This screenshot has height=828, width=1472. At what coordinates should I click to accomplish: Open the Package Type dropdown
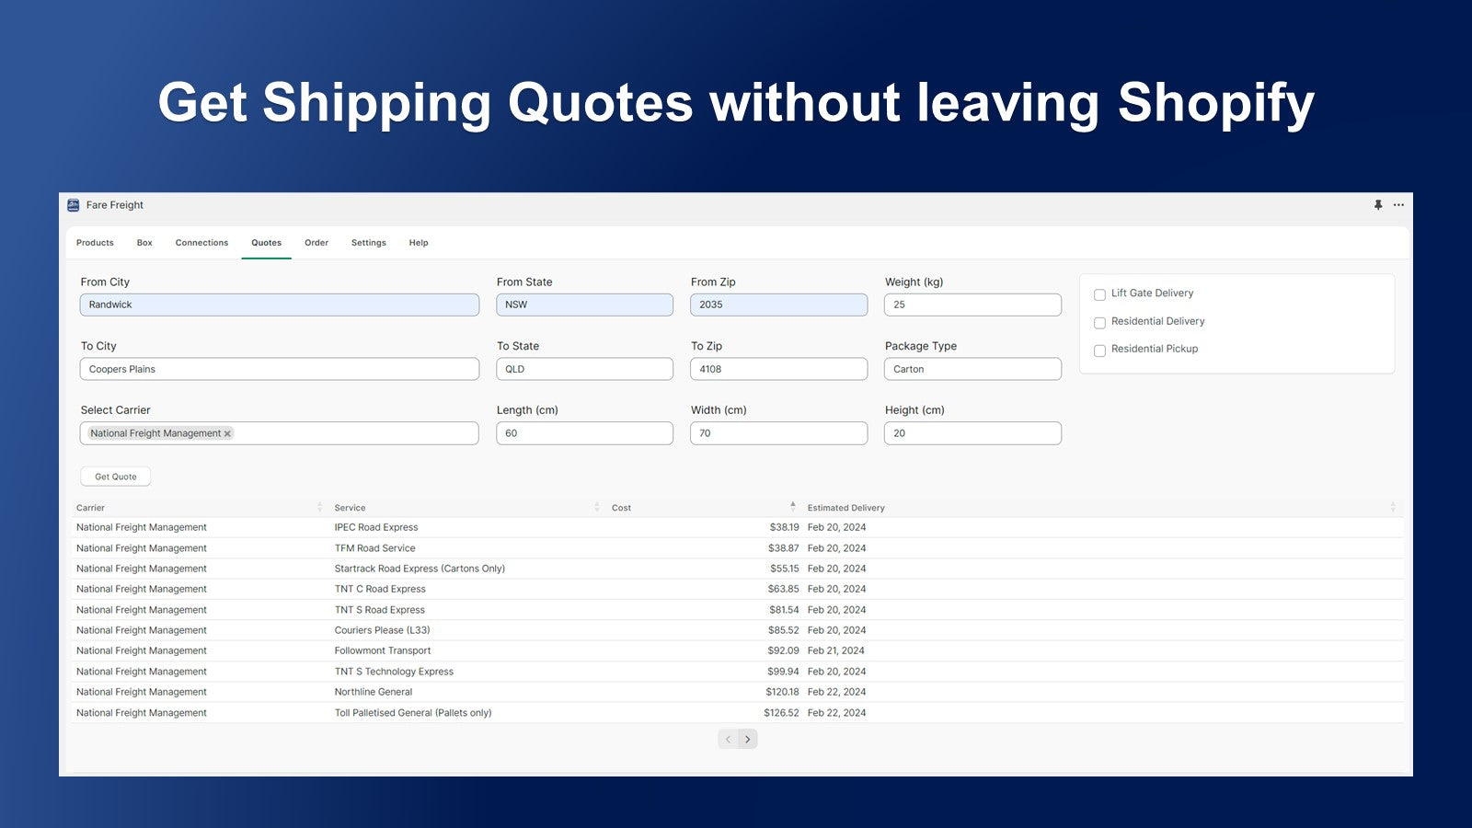point(972,369)
